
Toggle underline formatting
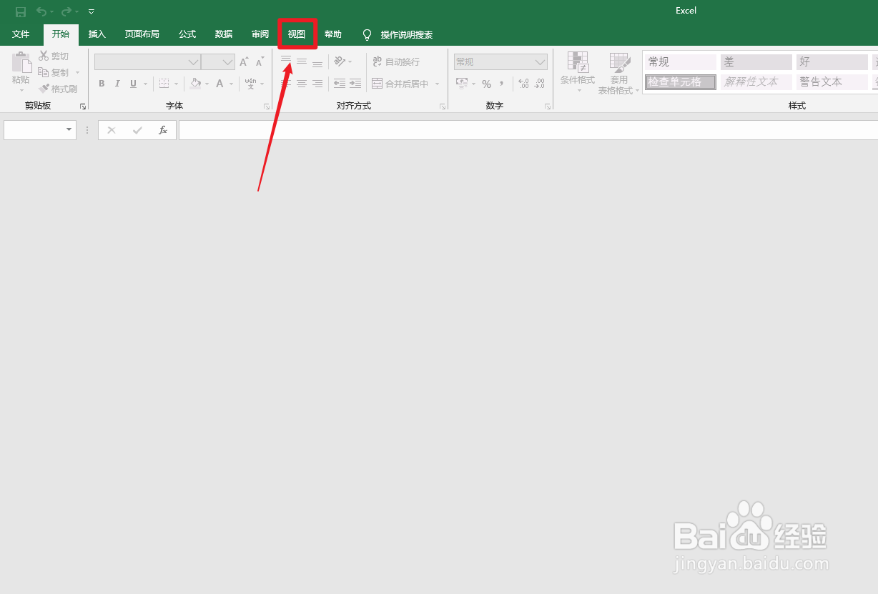[133, 84]
